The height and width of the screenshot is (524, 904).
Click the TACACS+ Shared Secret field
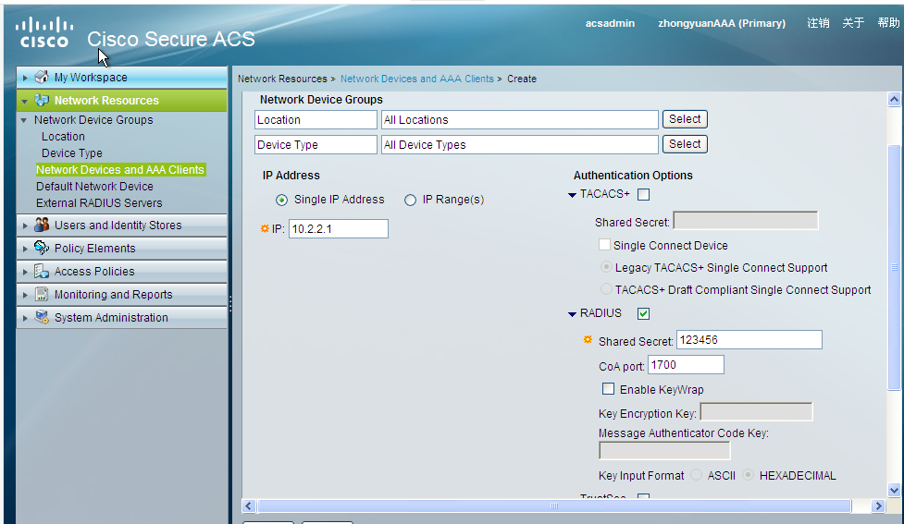coord(746,221)
